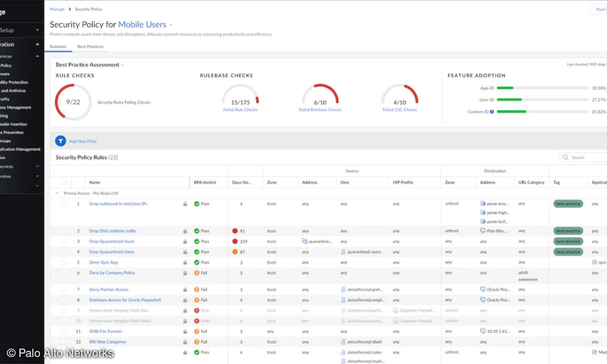607x364 pixels.
Task: Expand the Setup sidebar section chevron
Action: [37, 30]
